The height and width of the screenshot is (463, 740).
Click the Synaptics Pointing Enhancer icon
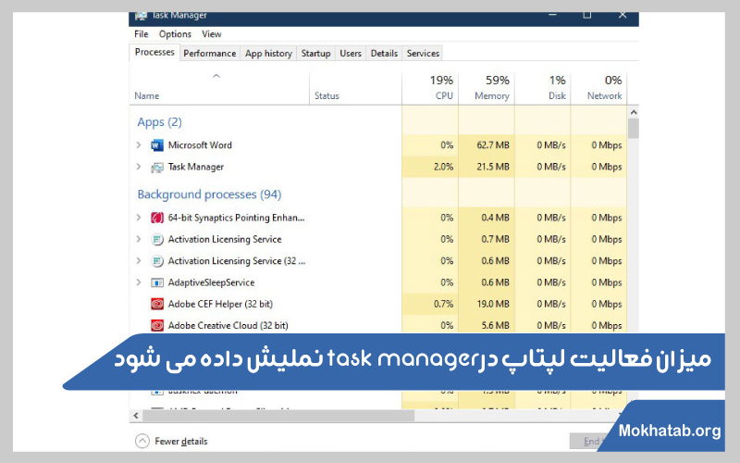click(157, 218)
